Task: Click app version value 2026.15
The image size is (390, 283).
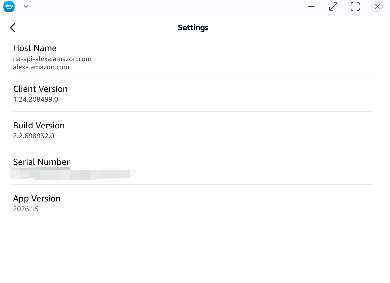Action: pyautogui.click(x=26, y=209)
